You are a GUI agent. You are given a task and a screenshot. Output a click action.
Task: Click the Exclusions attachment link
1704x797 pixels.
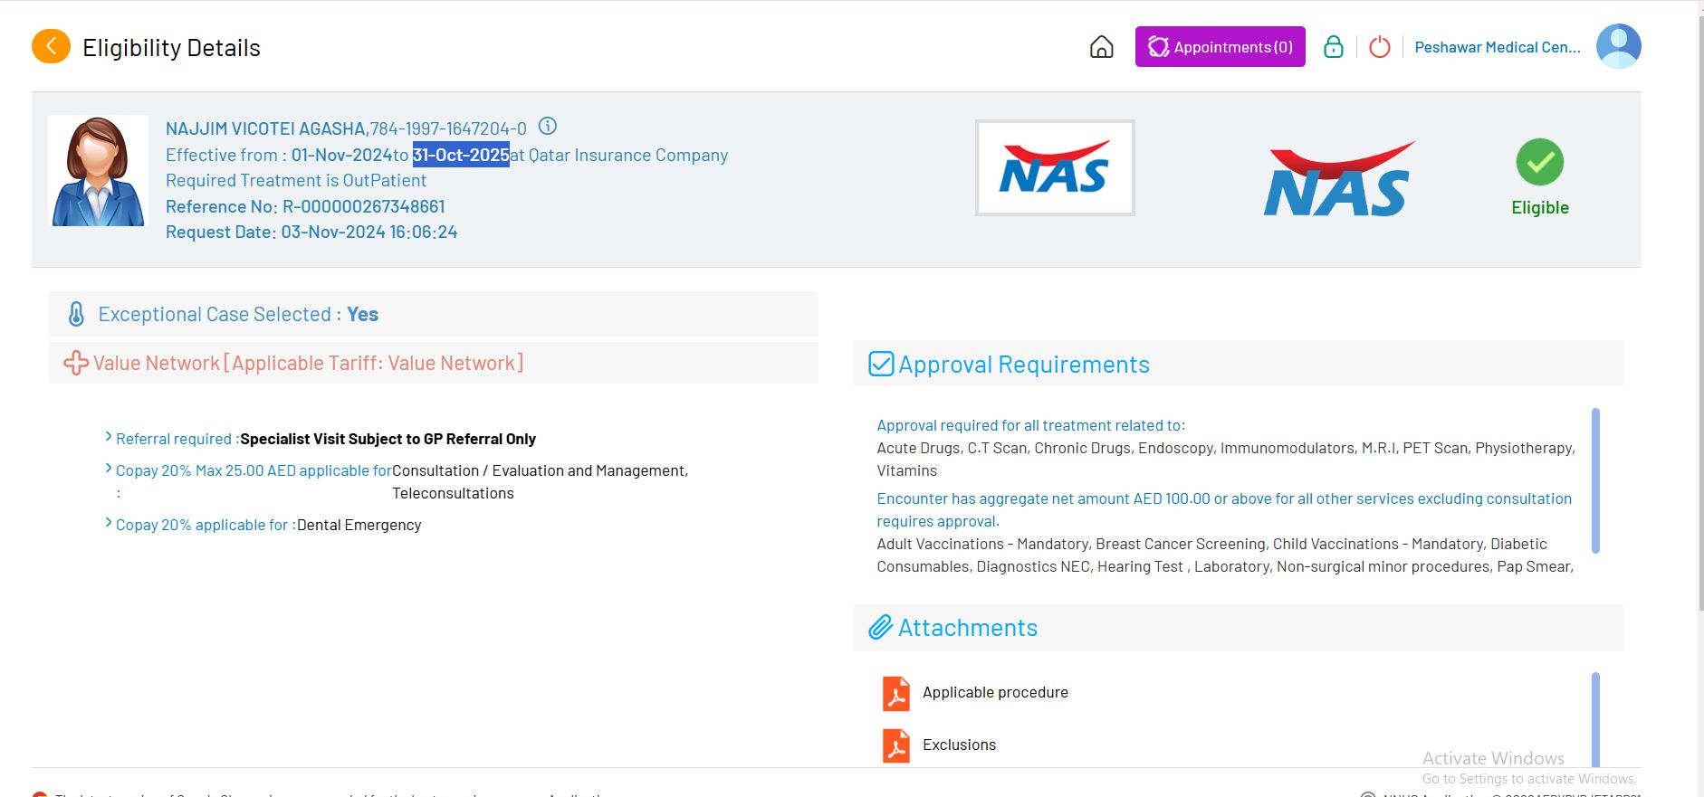pyautogui.click(x=959, y=745)
